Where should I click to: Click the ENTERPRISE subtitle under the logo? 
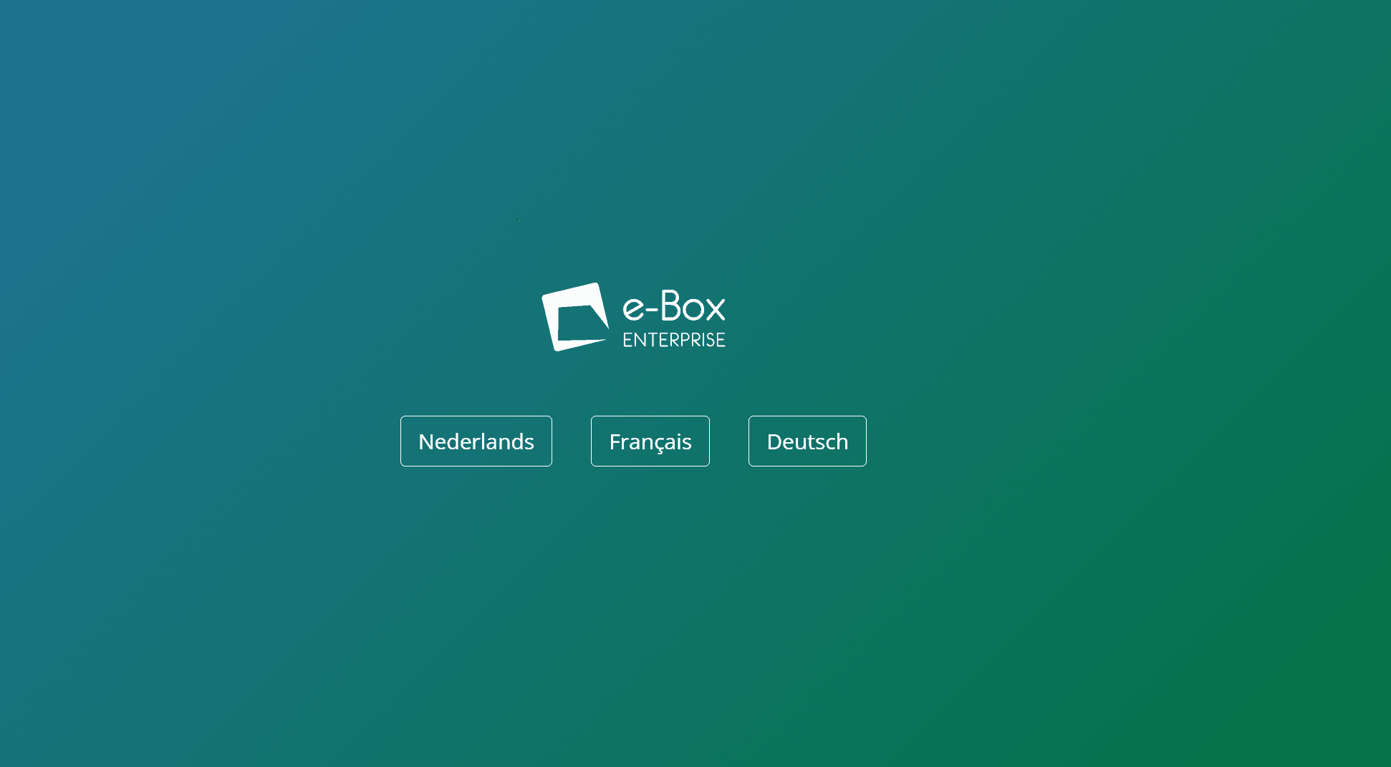pos(673,340)
